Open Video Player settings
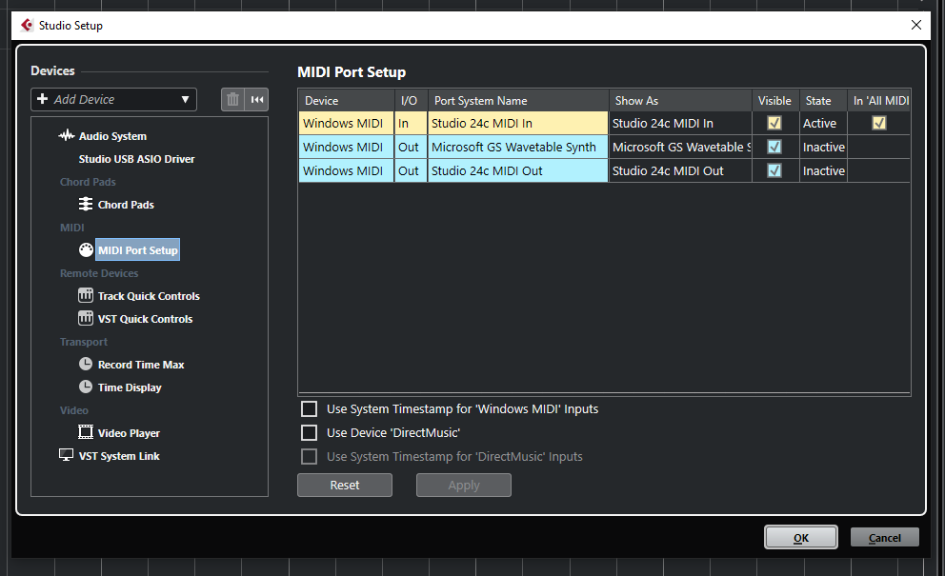The height and width of the screenshot is (576, 945). click(129, 433)
